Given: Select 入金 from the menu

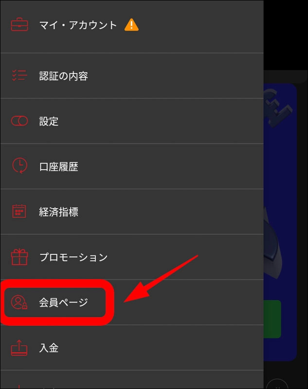Looking at the screenshot, I should (132, 348).
